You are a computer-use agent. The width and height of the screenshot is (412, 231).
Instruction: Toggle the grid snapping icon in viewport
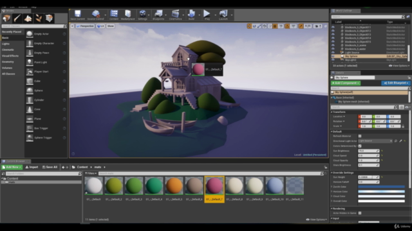tap(275, 26)
